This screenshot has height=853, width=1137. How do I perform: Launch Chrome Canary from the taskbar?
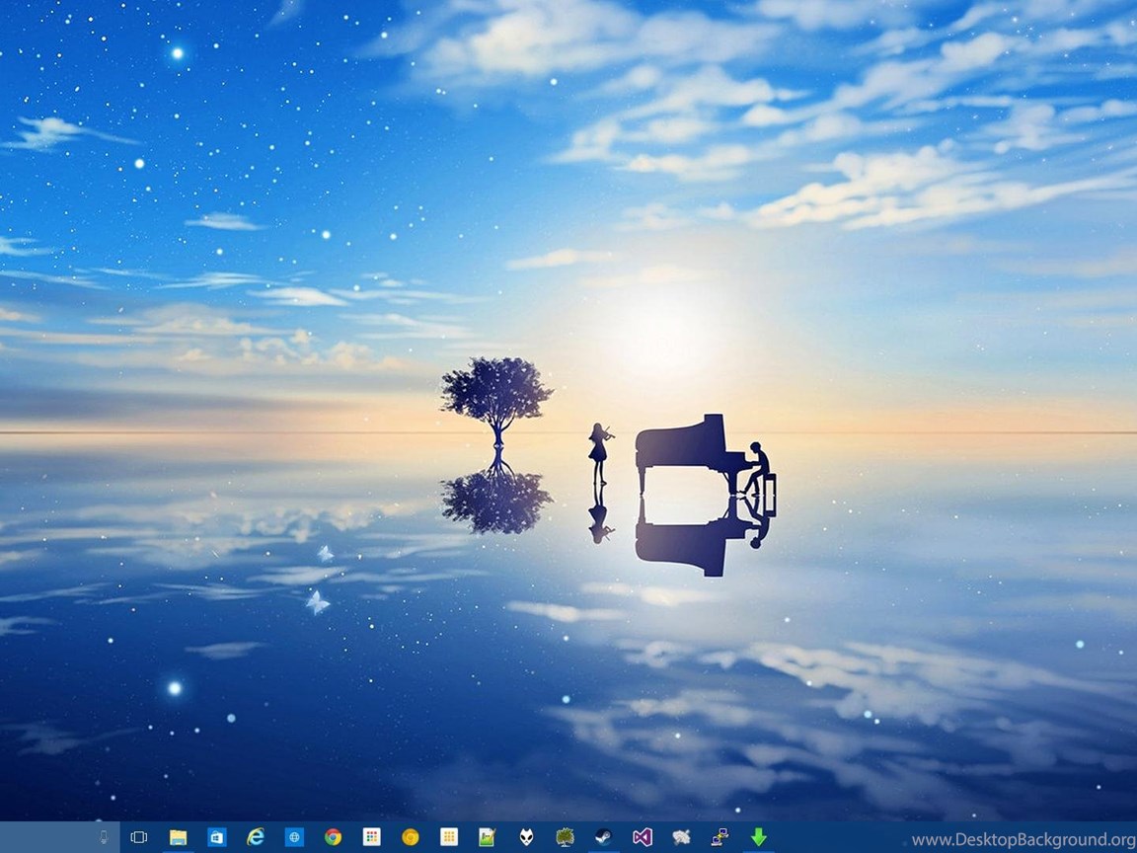tap(411, 838)
